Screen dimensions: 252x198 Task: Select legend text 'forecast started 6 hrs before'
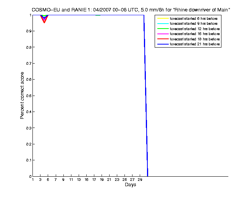tap(194, 19)
